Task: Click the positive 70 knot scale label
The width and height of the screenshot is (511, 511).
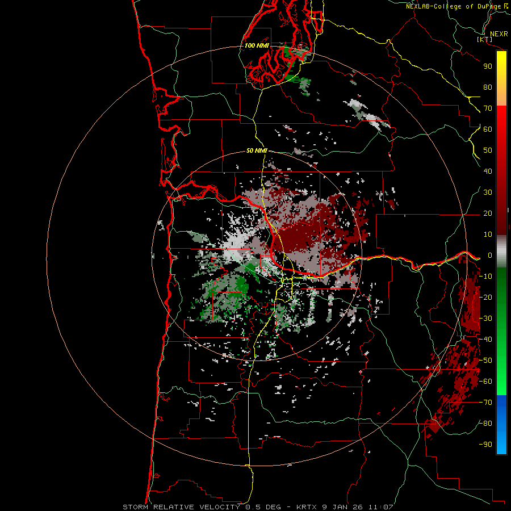Action: (488, 108)
